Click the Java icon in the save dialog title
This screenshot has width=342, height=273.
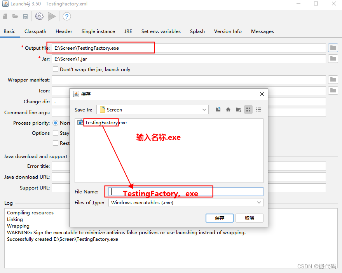pyautogui.click(x=76, y=94)
